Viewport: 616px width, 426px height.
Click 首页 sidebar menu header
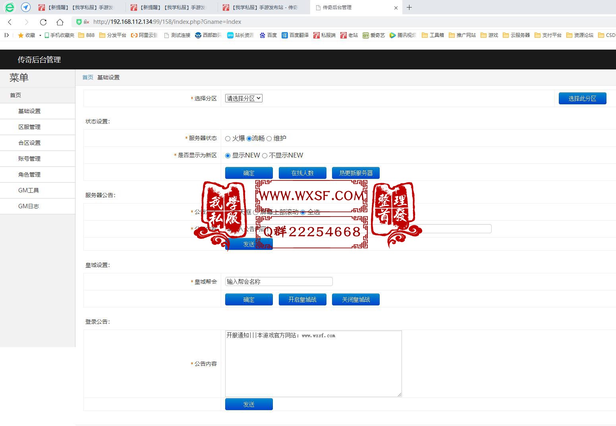(x=37, y=95)
